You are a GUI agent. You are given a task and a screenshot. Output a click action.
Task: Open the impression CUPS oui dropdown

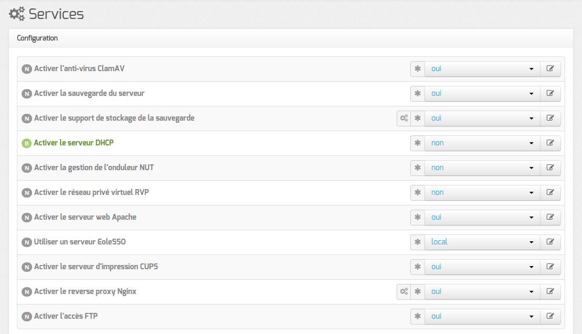(482, 267)
